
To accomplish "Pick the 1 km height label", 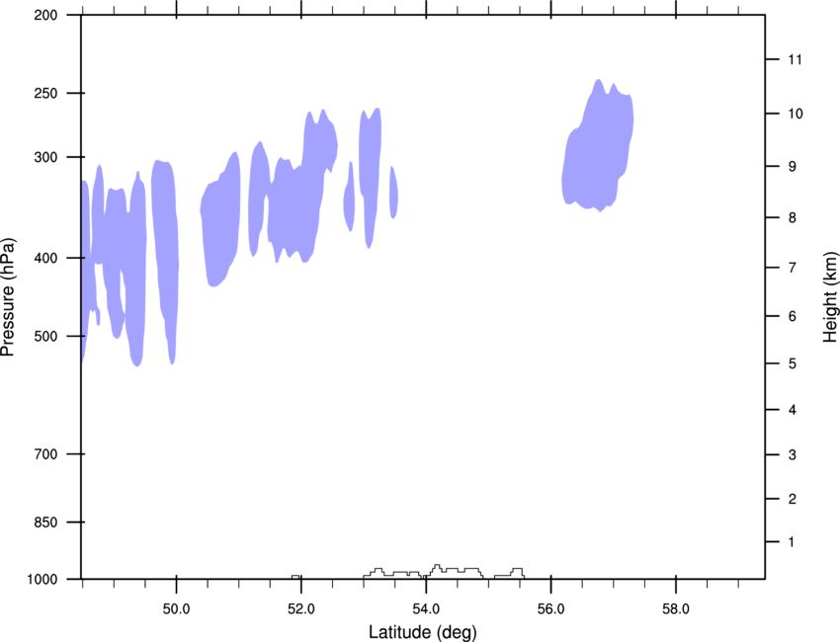I will [x=793, y=542].
